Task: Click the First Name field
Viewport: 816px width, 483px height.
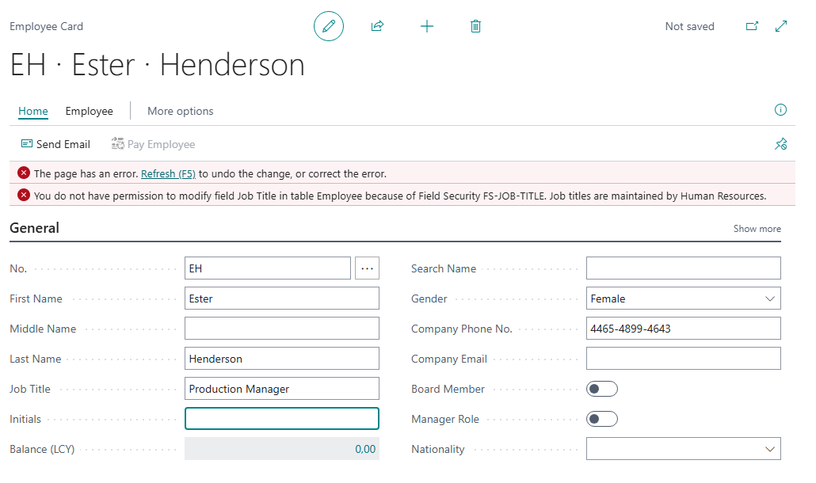Action: (281, 299)
